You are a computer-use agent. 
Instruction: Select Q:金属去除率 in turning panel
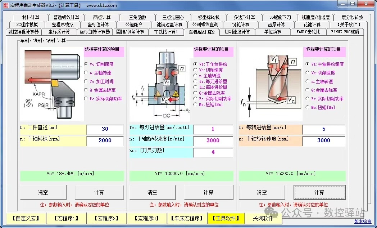[100, 90]
